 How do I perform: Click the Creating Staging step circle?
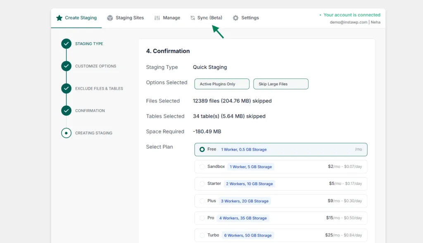click(66, 133)
